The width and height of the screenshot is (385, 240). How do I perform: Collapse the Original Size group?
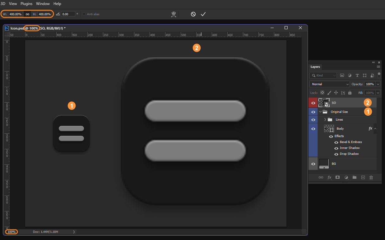[320, 112]
